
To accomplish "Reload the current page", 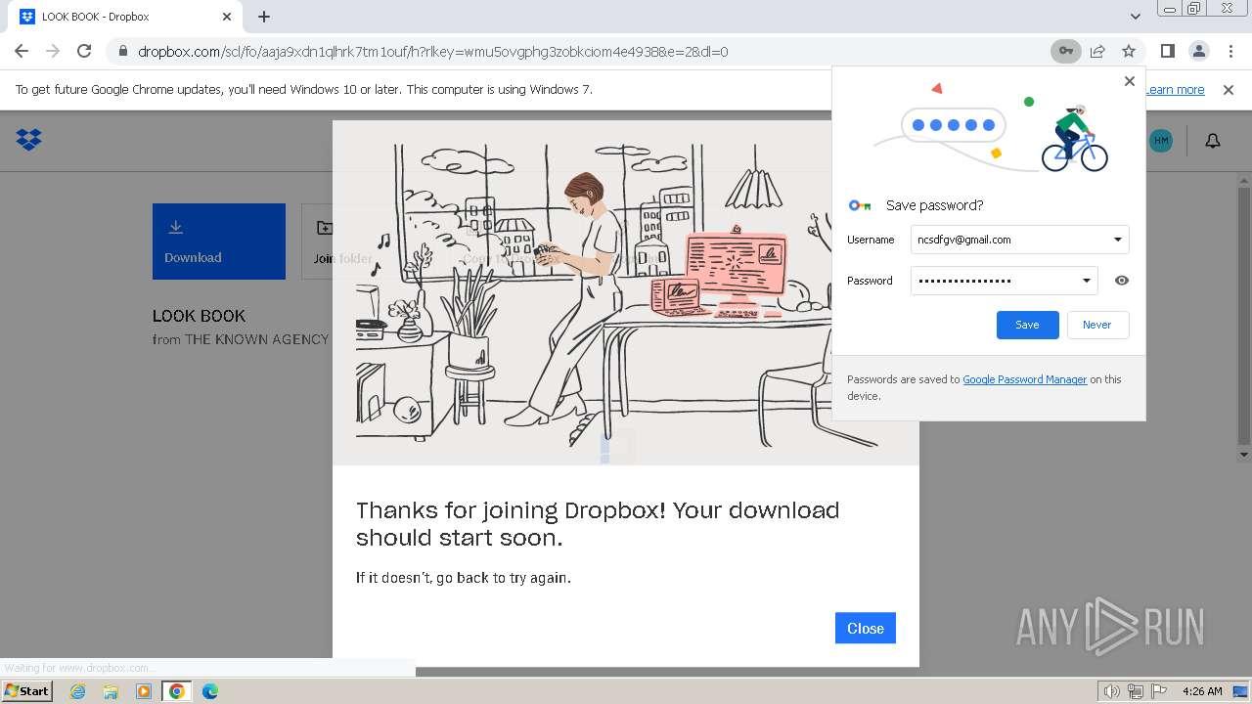I will coord(84,51).
